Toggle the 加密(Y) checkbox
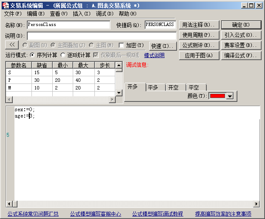This screenshot has height=219, width=265. (121, 45)
